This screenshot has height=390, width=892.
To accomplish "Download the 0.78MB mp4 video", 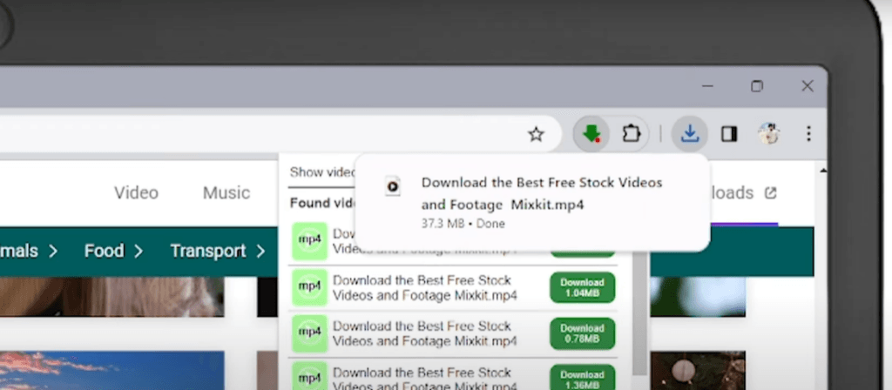I will pyautogui.click(x=582, y=333).
